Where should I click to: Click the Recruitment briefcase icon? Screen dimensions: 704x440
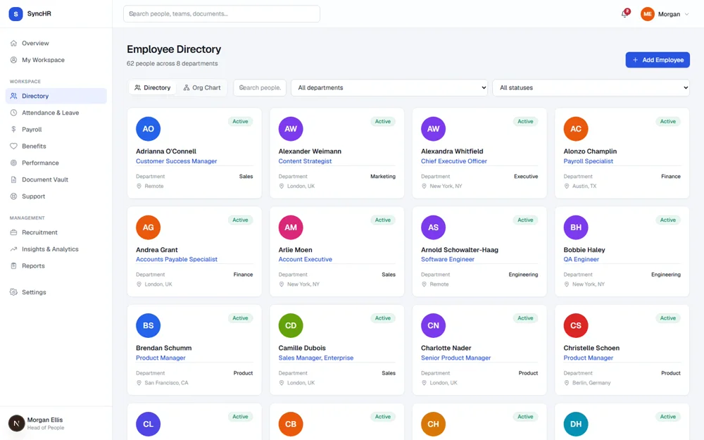pos(13,232)
